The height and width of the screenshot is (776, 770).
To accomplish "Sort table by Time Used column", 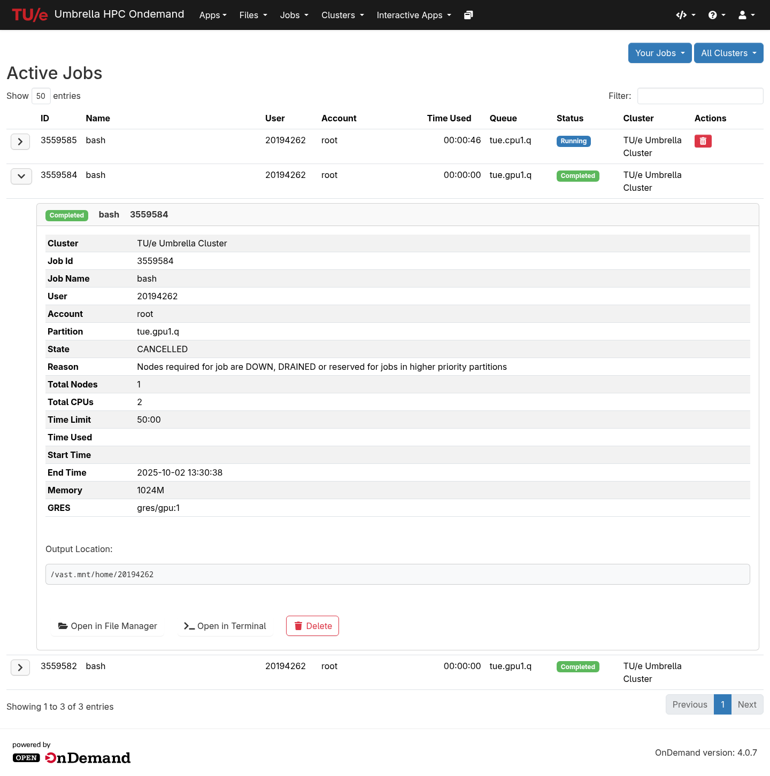I will [x=449, y=118].
